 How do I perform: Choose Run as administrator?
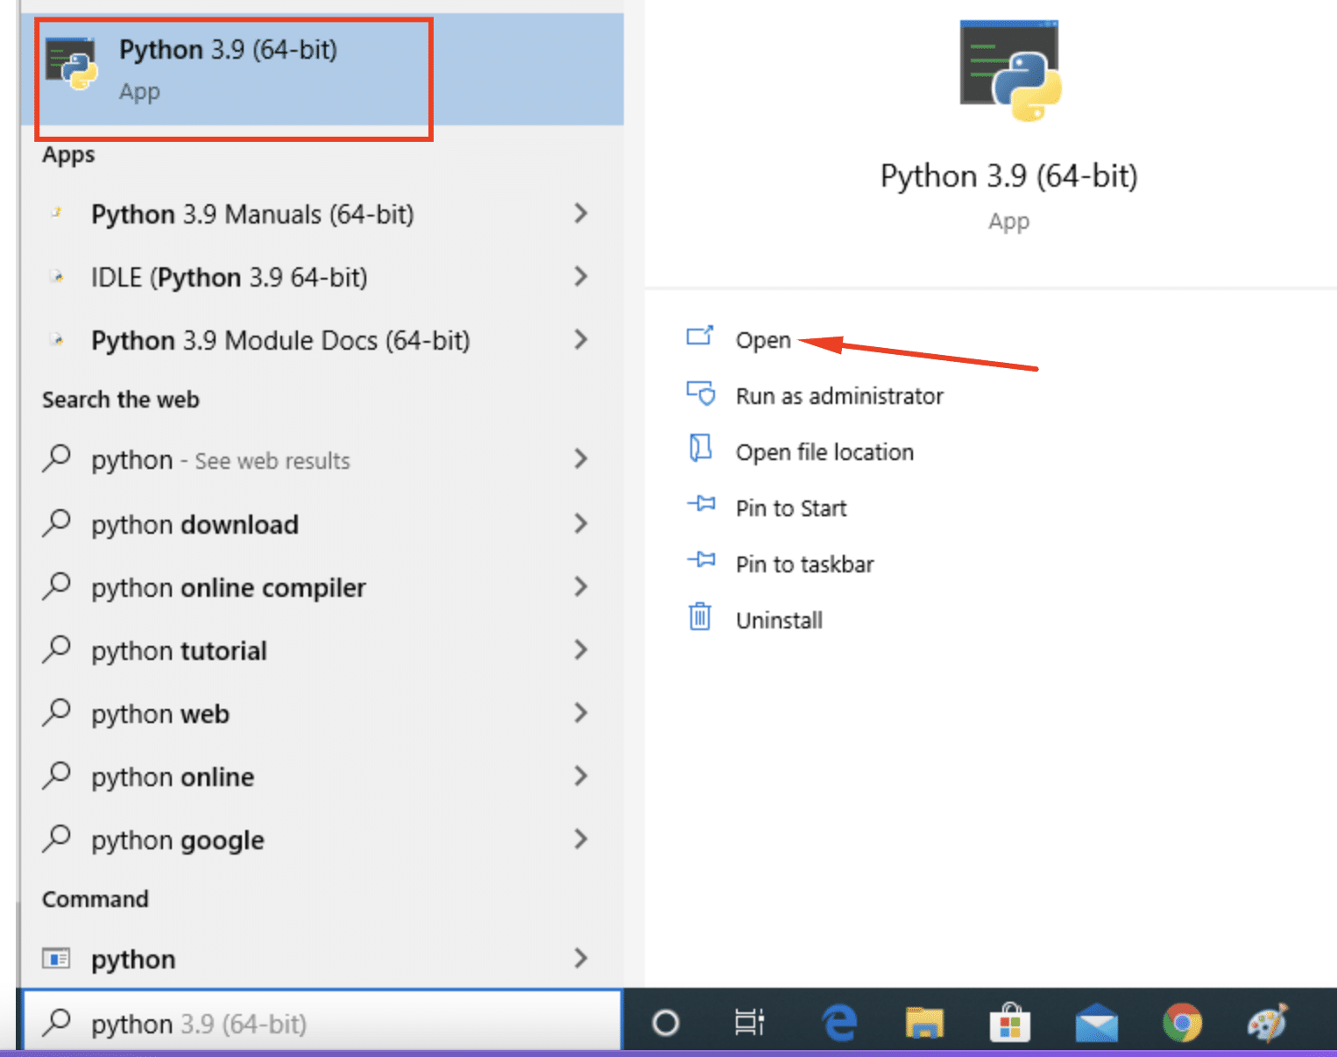[x=839, y=396]
